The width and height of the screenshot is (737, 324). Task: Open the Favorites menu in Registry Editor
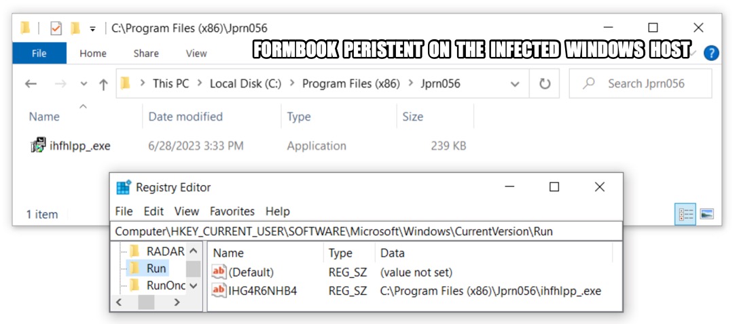[232, 211]
